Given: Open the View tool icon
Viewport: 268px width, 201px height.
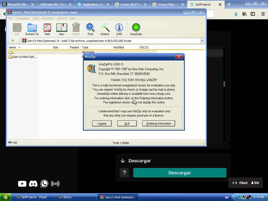Looking at the screenshot, I should tap(62, 29).
